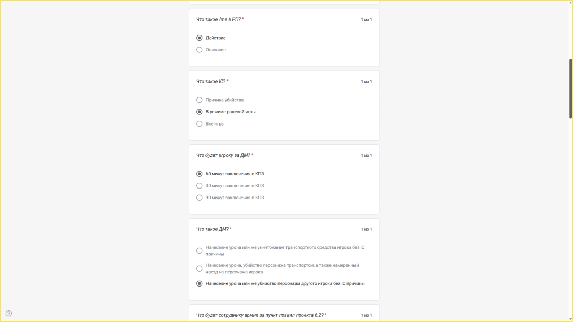Pick '90 минут заключения в КПЗ'

(199, 198)
